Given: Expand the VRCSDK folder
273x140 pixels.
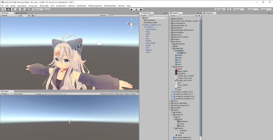Looking at the screenshot, I should tap(170, 108).
